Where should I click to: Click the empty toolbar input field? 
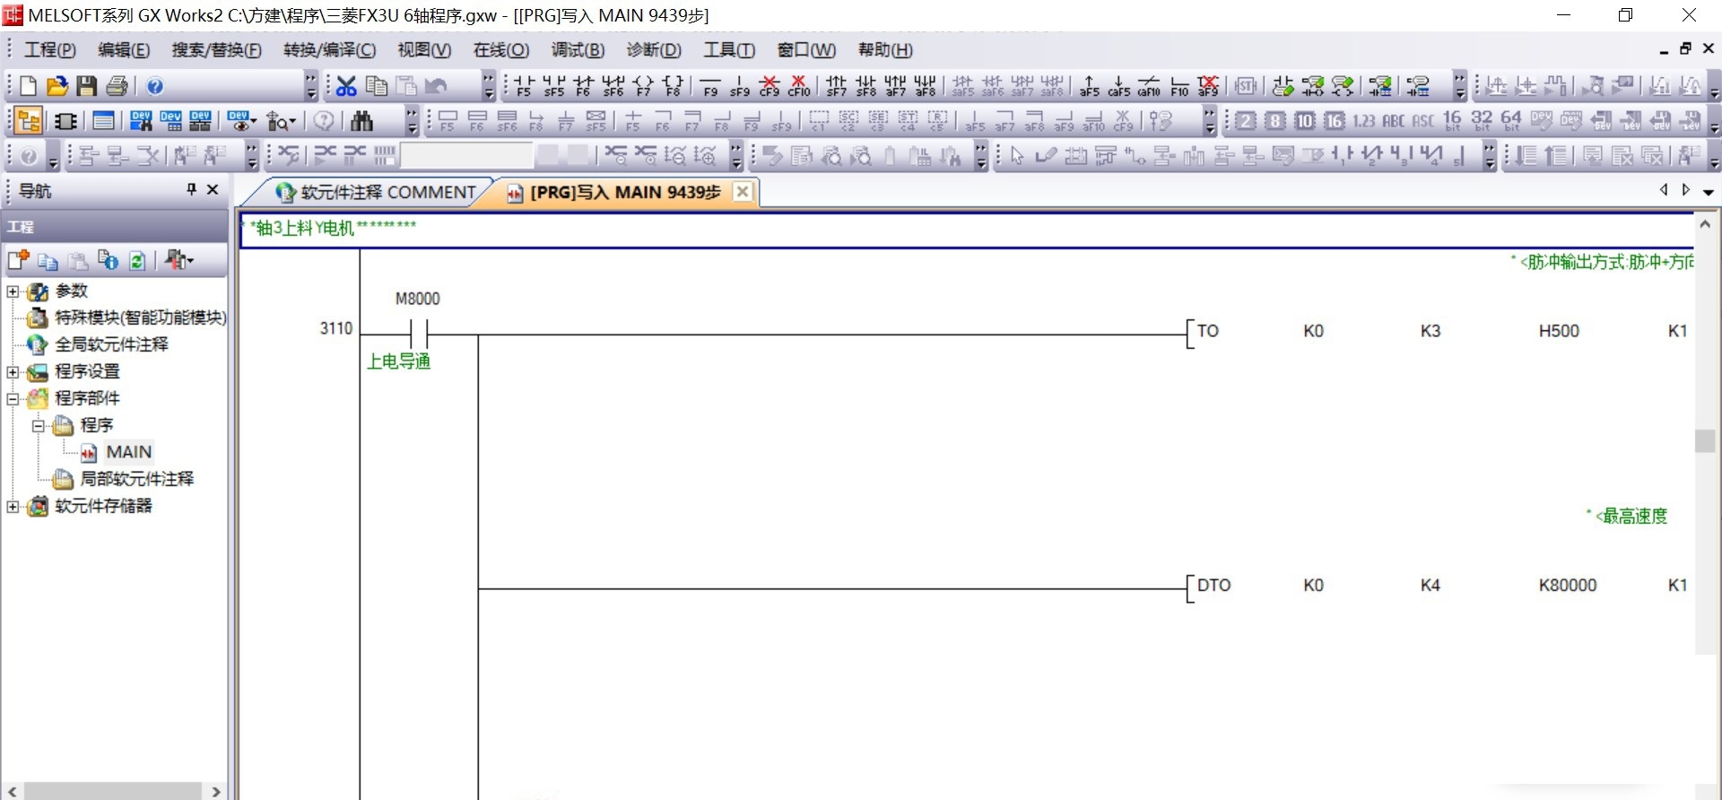point(466,155)
